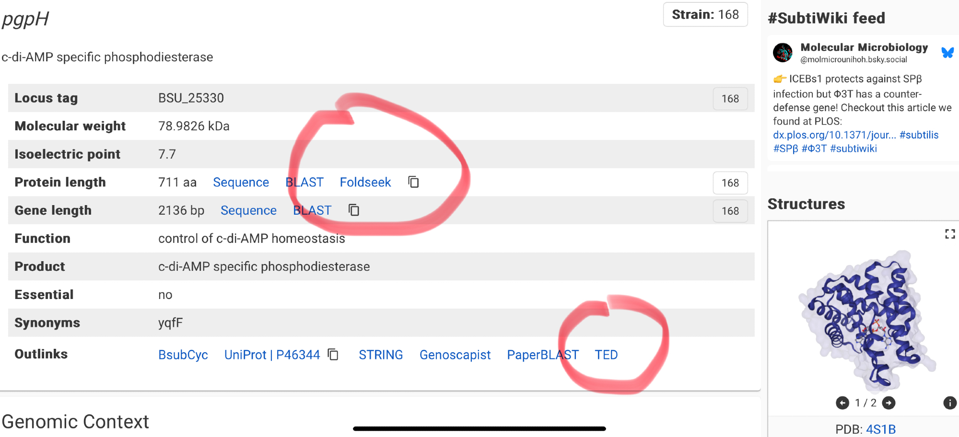Click the 168 badge beside Protein length

pyautogui.click(x=730, y=183)
